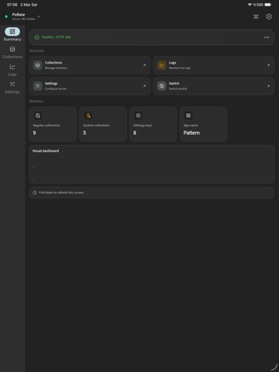
Task: Click the command icon in top bar
Action: pyautogui.click(x=256, y=16)
